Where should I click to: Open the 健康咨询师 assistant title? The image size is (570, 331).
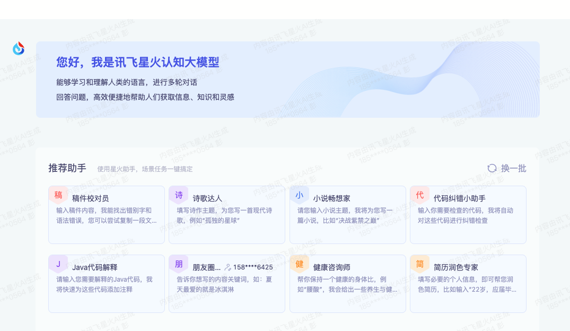click(331, 267)
